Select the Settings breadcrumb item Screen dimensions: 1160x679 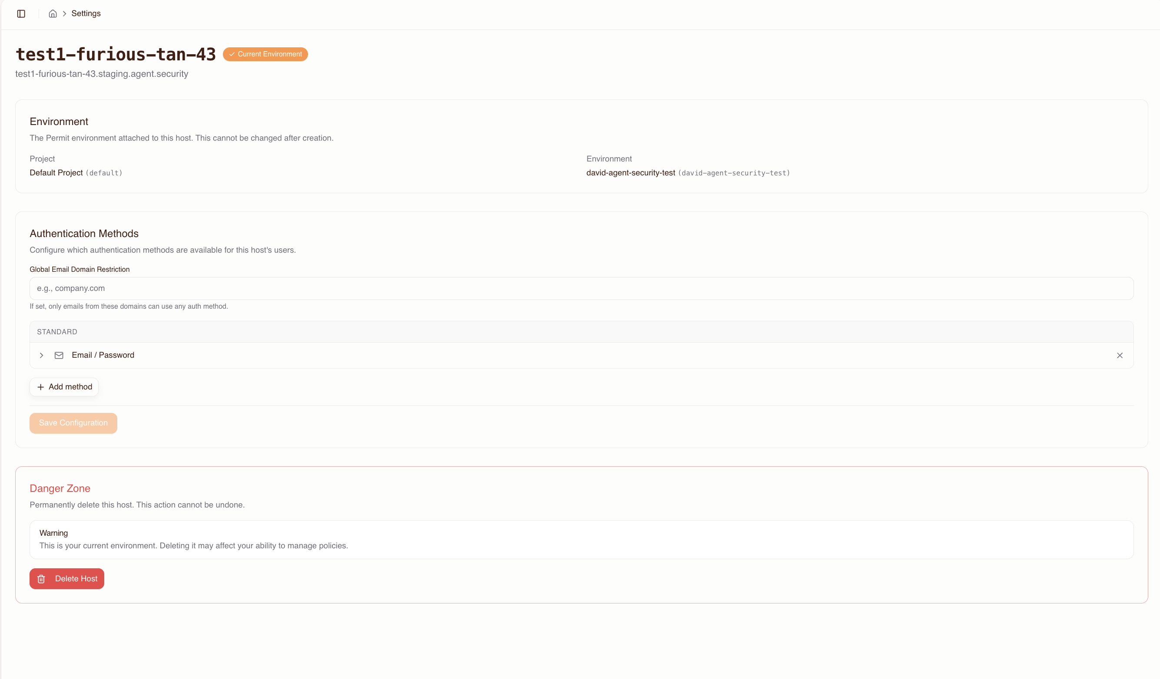(x=86, y=13)
